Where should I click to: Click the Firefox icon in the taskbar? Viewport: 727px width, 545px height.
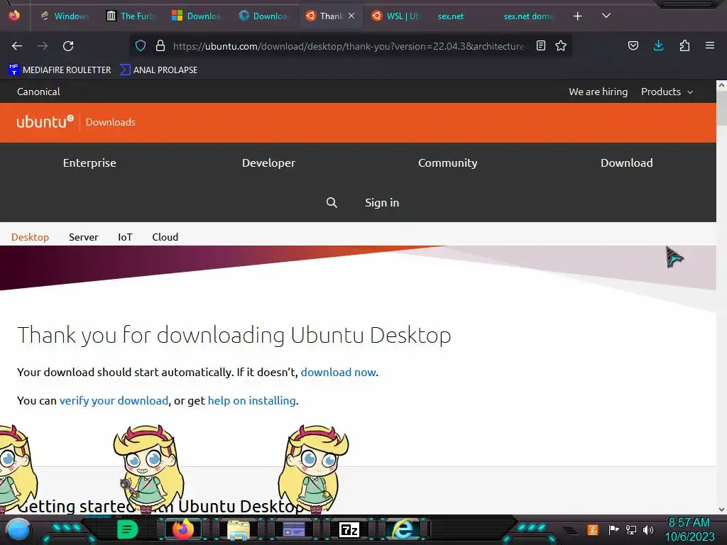point(183,529)
